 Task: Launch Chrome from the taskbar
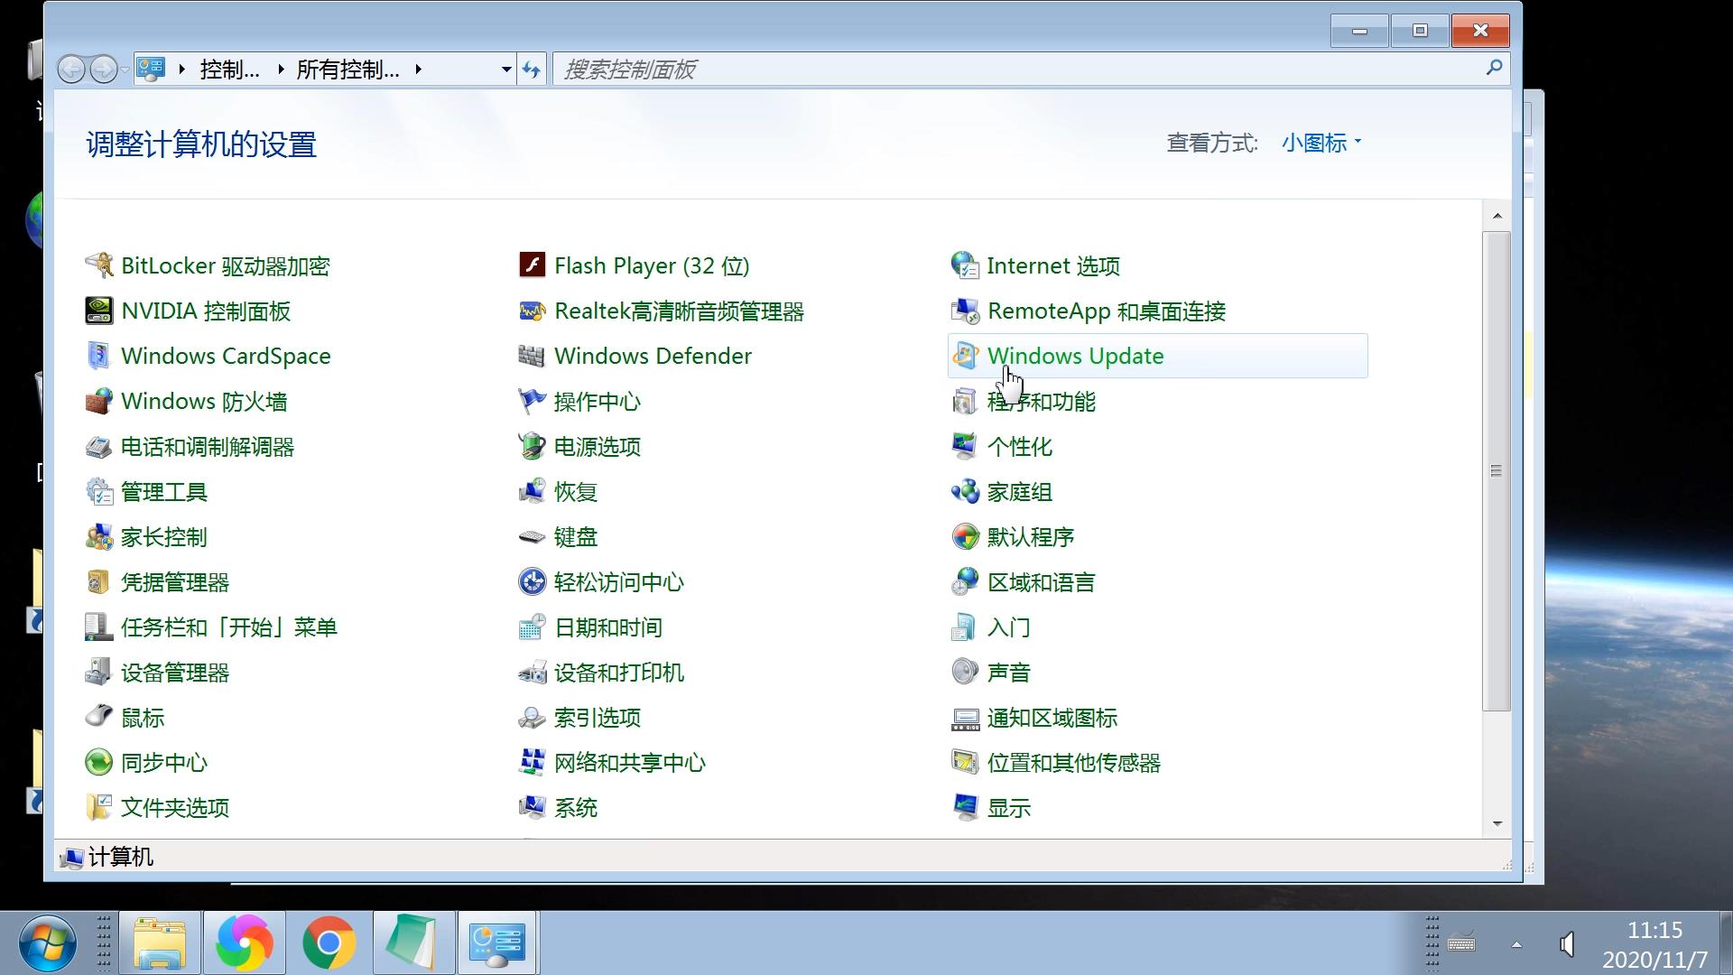pos(329,942)
